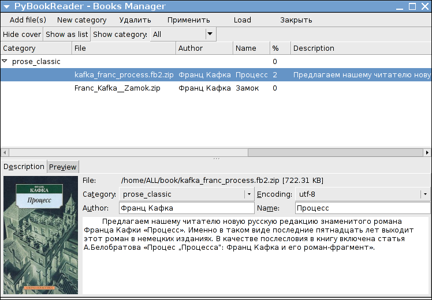Open the Category prose_classic dropdown arrow

pyautogui.click(x=249, y=194)
